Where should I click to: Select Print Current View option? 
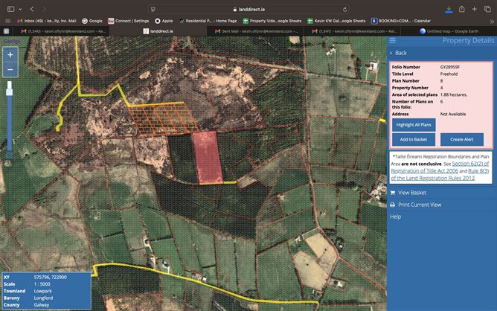click(x=420, y=205)
